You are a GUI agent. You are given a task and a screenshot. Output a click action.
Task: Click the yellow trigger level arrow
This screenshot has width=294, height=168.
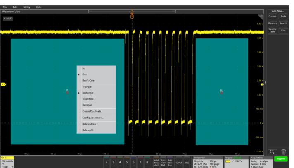[262, 84]
